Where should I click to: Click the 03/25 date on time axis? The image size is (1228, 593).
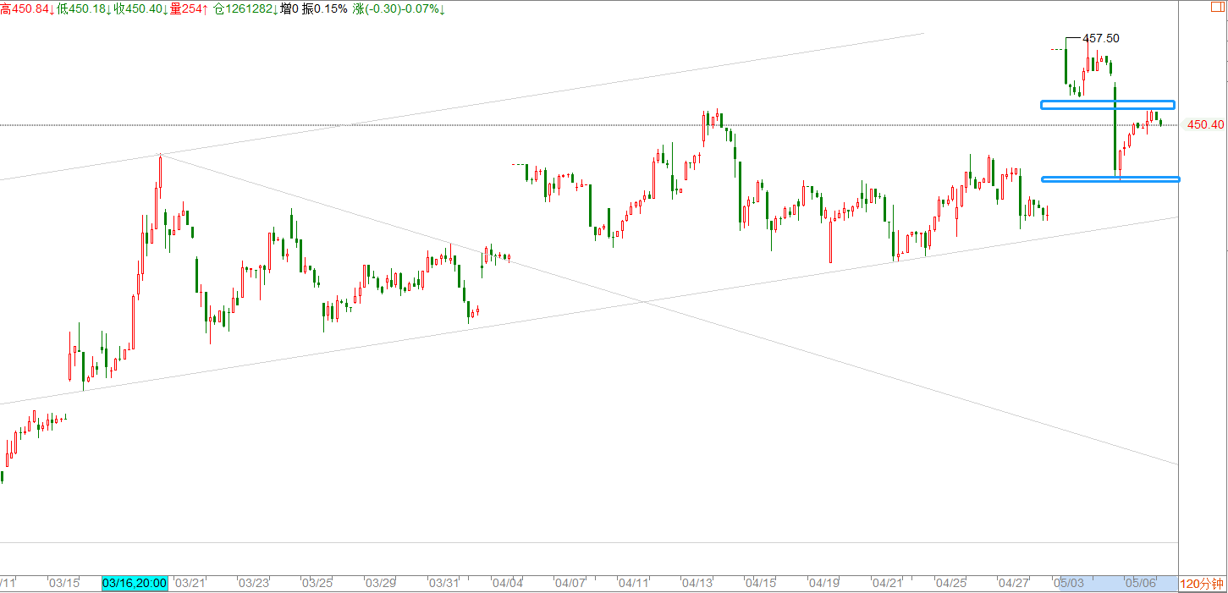317,584
